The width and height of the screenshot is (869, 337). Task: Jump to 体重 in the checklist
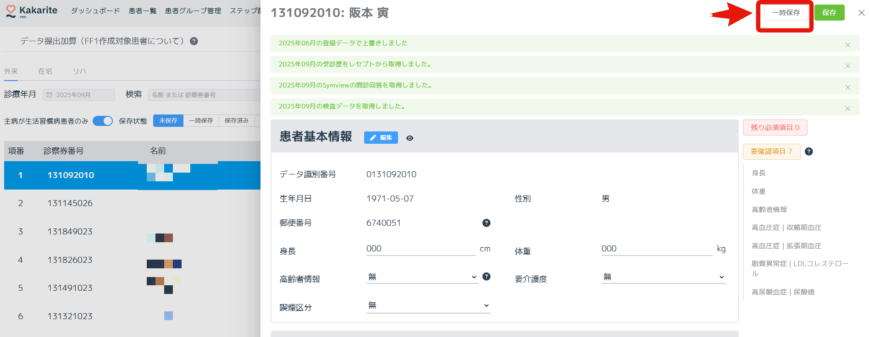[759, 191]
